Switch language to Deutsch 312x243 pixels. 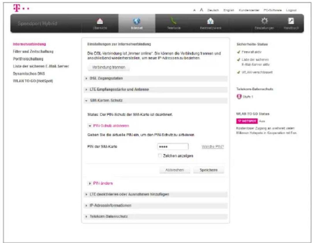(x=213, y=10)
